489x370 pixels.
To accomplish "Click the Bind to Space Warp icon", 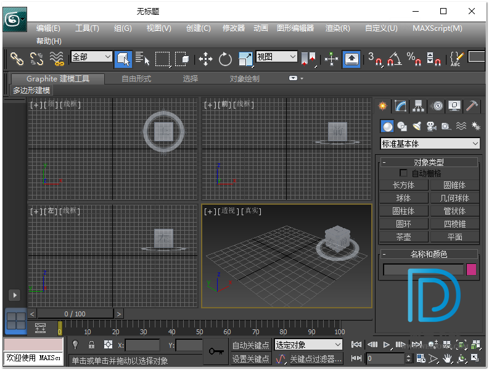I will 57,59.
